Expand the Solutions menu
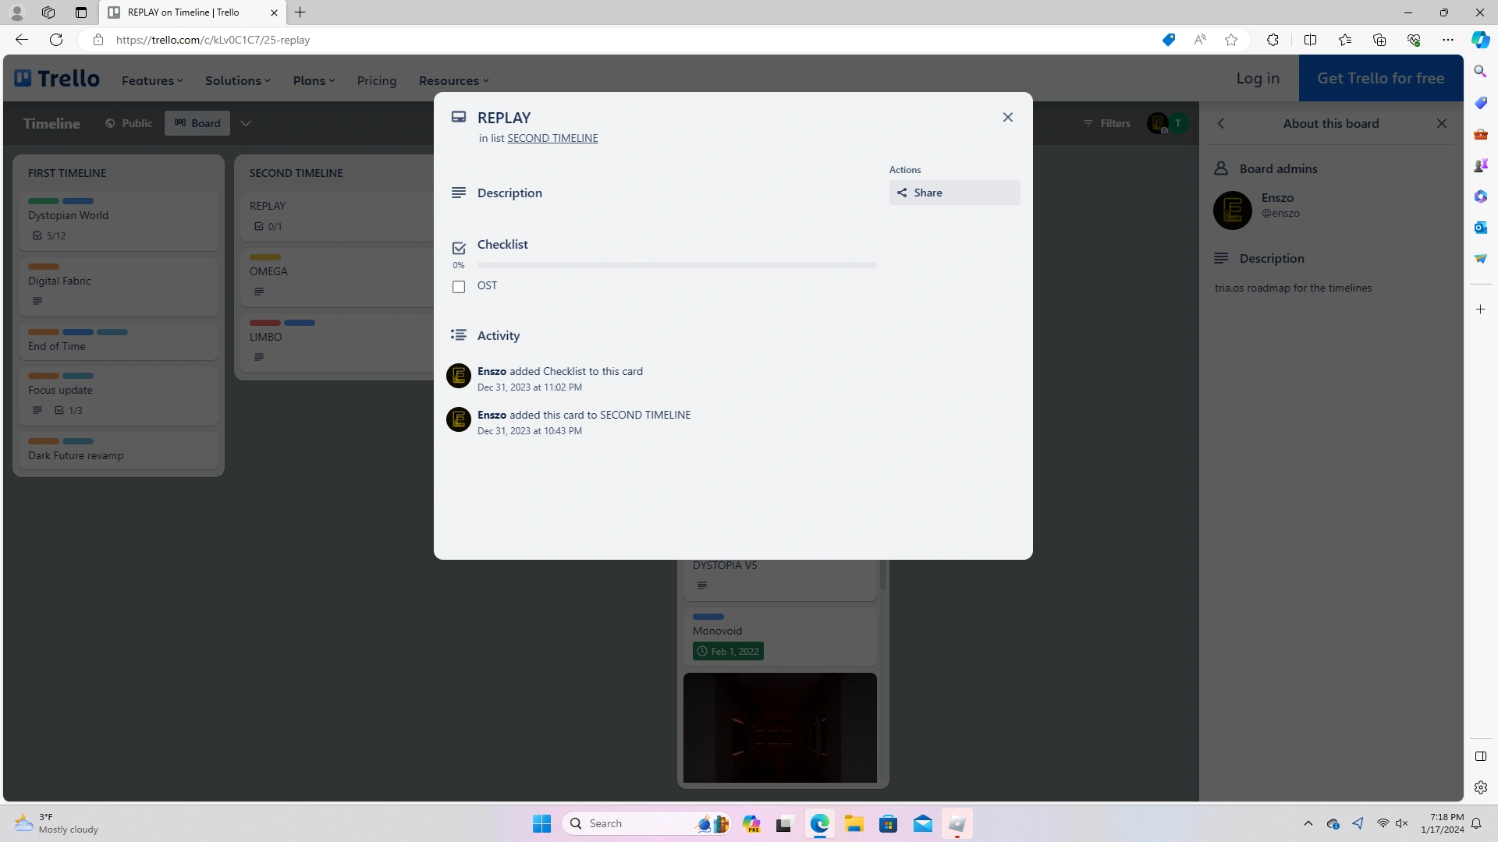 click(237, 80)
